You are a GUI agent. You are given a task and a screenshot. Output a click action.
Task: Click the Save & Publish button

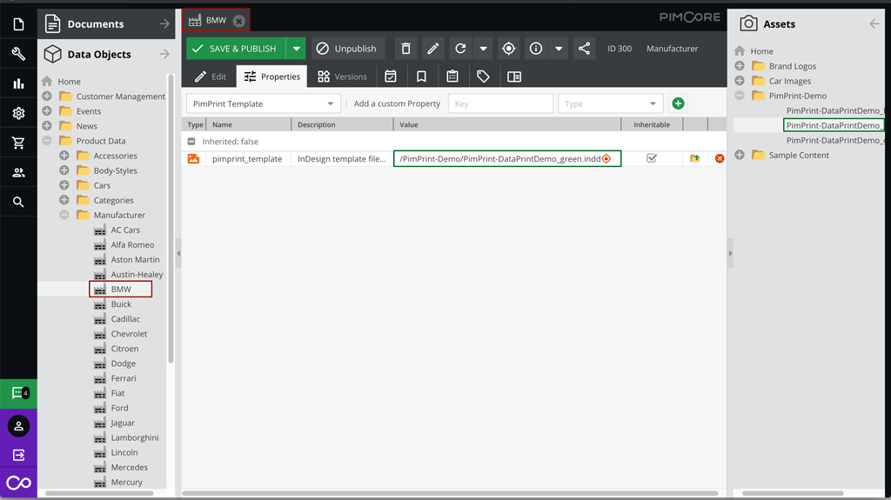click(x=237, y=49)
